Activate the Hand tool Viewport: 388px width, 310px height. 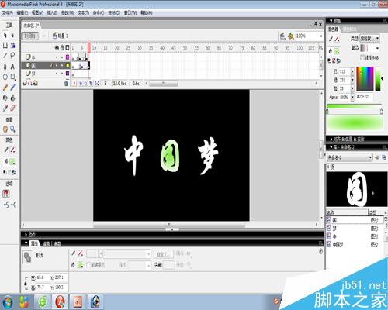click(5, 129)
